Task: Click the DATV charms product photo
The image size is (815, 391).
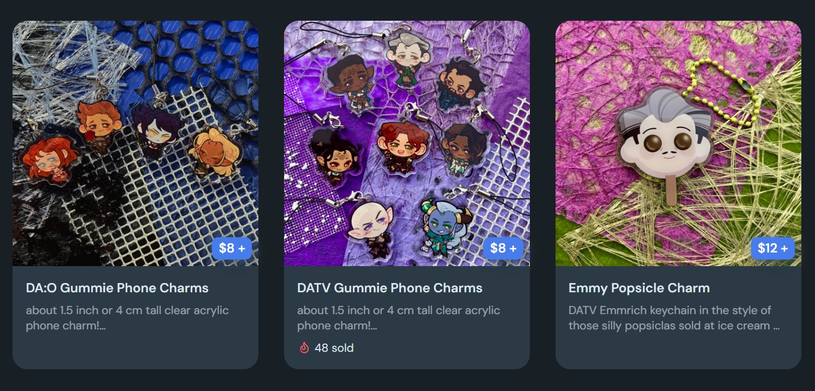Action: point(407,143)
